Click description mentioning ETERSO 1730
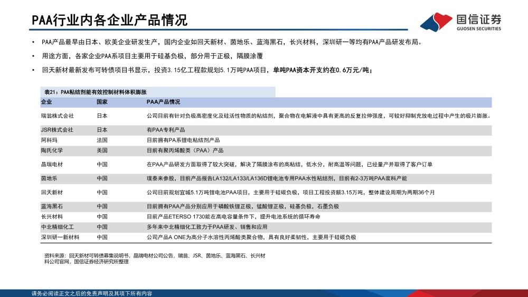The image size is (528, 297). pyautogui.click(x=233, y=217)
